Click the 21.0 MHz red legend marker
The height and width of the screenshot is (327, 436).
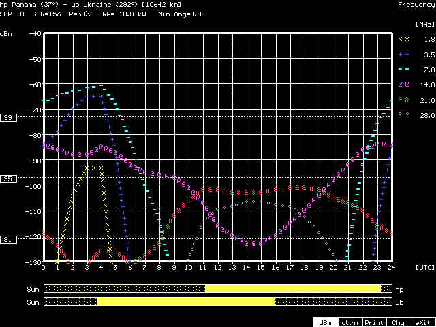point(404,100)
